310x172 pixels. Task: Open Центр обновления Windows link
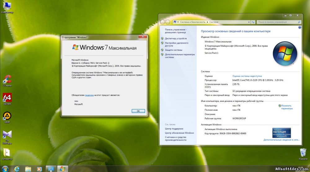pos(179,133)
